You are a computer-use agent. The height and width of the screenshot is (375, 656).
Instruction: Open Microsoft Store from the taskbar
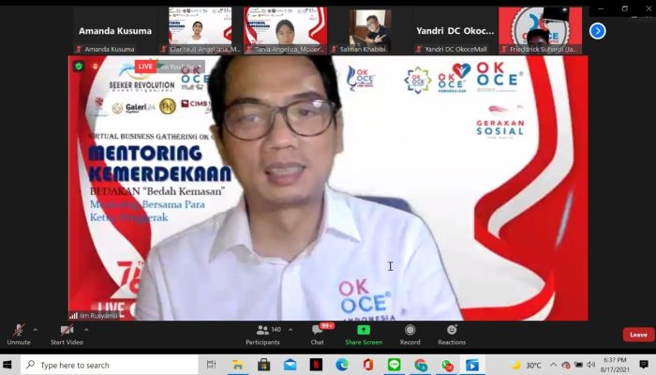coord(263,365)
